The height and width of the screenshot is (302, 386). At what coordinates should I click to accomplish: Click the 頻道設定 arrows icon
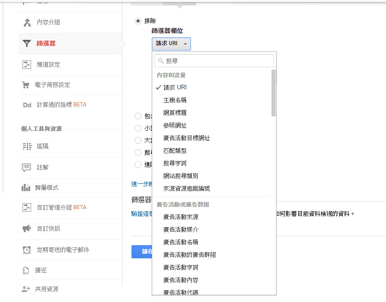27,64
